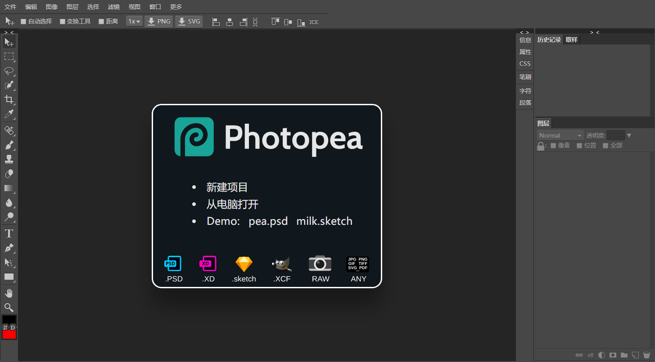The height and width of the screenshot is (362, 655).
Task: Toggle the 像素 lock checkbox
Action: (x=553, y=146)
